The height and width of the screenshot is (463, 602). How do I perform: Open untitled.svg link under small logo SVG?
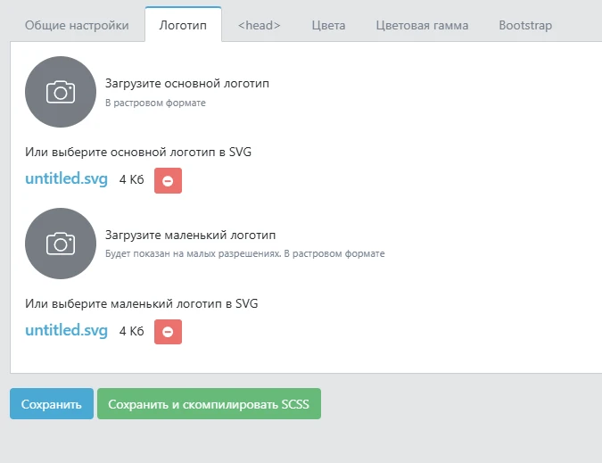pyautogui.click(x=66, y=331)
